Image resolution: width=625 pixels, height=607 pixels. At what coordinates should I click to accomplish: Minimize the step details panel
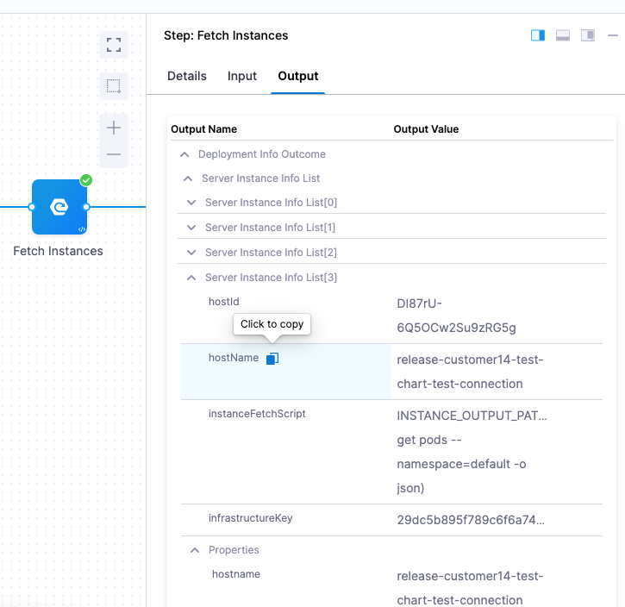click(613, 35)
